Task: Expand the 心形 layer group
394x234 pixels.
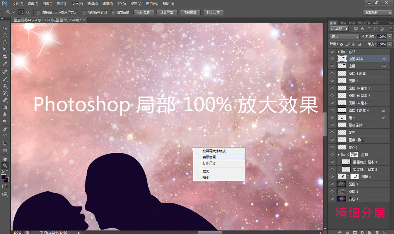Action: (338, 51)
